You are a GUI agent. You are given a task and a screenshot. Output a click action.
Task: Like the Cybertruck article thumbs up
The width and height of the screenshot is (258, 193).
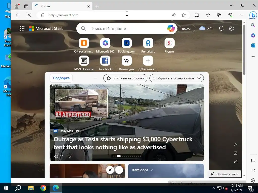point(56,156)
